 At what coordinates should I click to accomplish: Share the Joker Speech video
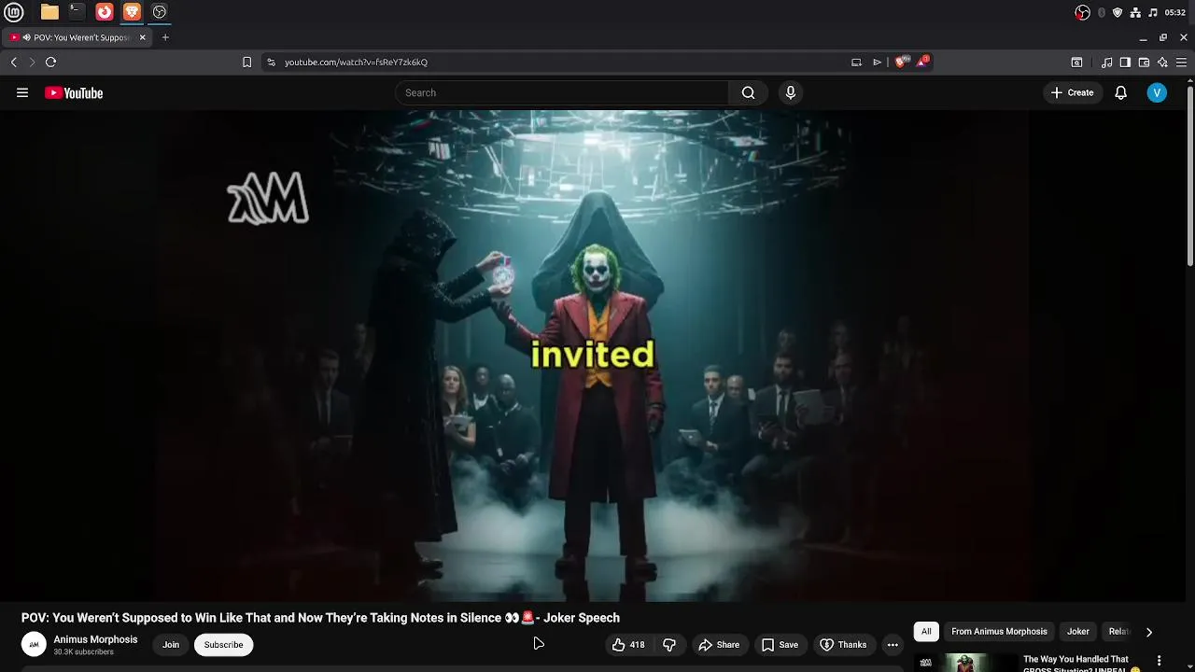pos(719,645)
